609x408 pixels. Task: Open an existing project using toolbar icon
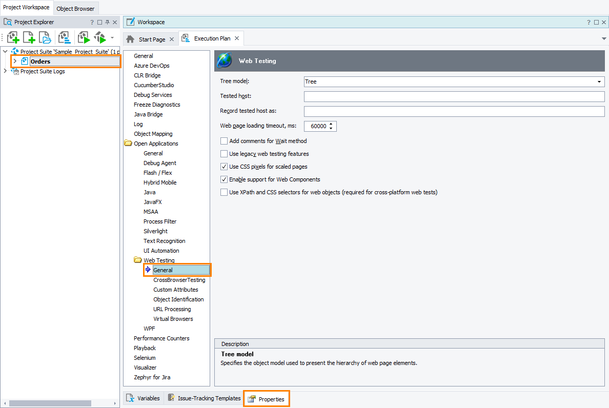coord(45,37)
